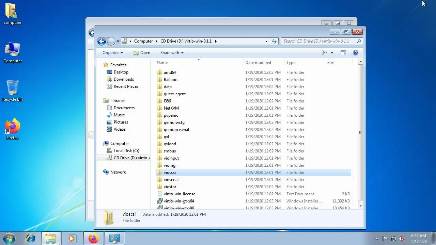Select Network in the navigation pane
The height and width of the screenshot is (245, 436).
[118, 172]
